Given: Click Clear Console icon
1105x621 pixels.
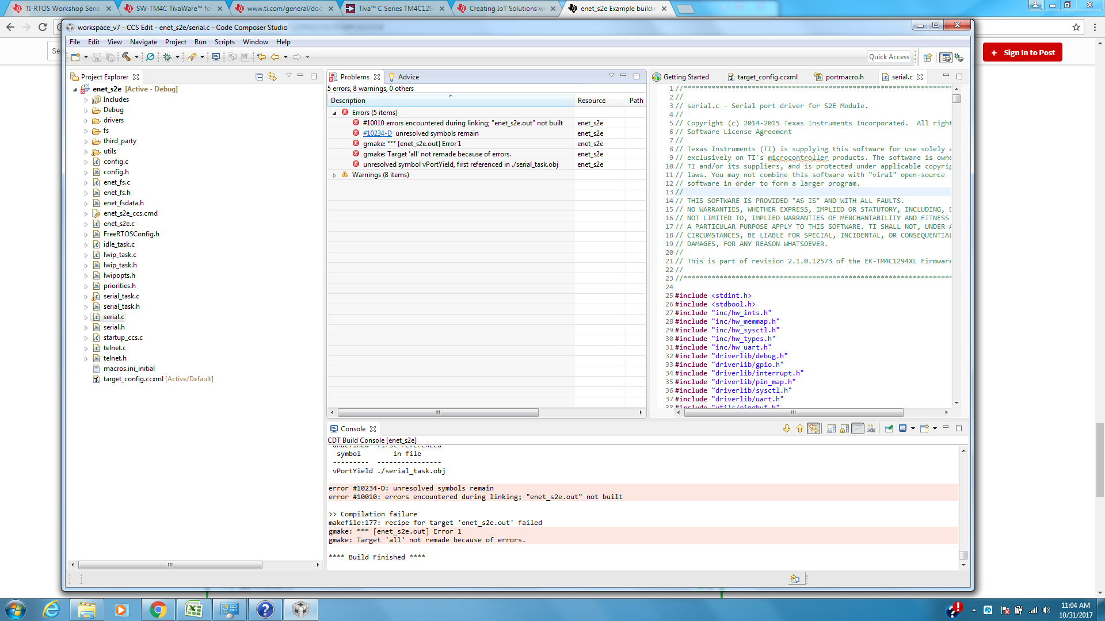Looking at the screenshot, I should 871,428.
